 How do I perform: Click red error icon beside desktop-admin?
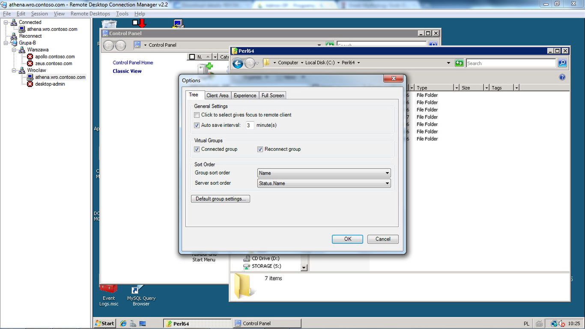(x=30, y=84)
